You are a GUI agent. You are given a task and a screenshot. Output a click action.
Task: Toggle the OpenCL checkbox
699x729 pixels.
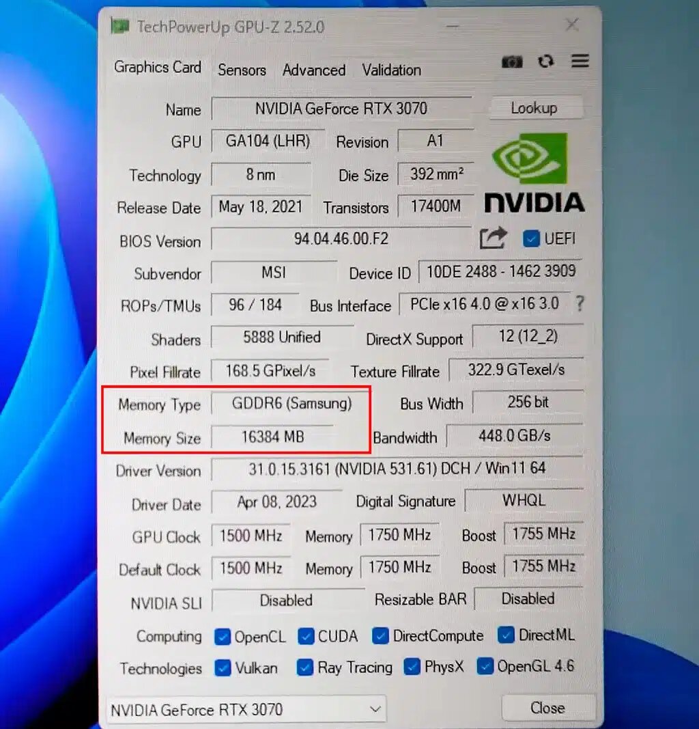point(222,637)
